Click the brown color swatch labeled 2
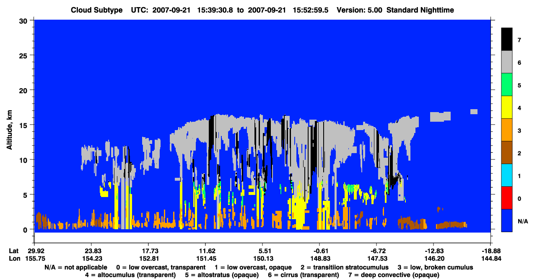 click(x=507, y=153)
